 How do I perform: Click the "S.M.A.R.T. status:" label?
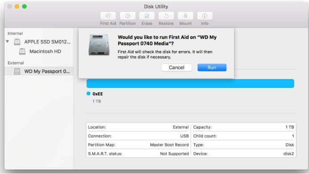click(105, 154)
